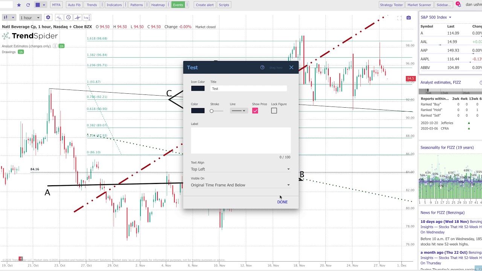This screenshot has width=482, height=271.
Task: Open Heatmap options three-dot menu
Action: [168, 5]
